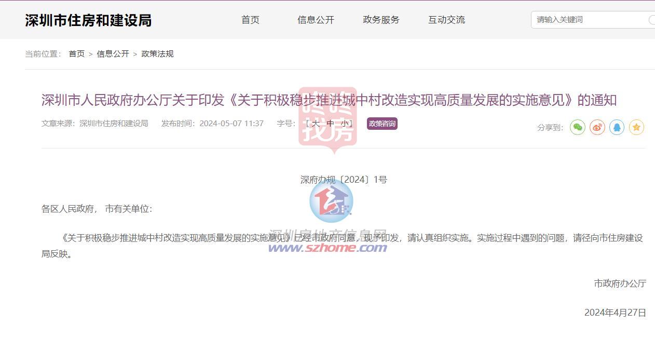The image size is (655, 338).
Task: Share article to Weibo
Action: (x=597, y=127)
